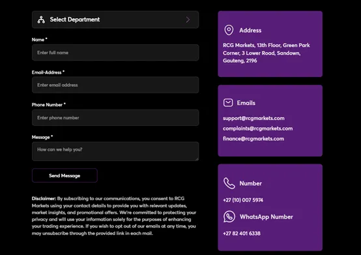Focus the Enter full name field
Image resolution: width=361 pixels, height=255 pixels.
[x=115, y=53]
